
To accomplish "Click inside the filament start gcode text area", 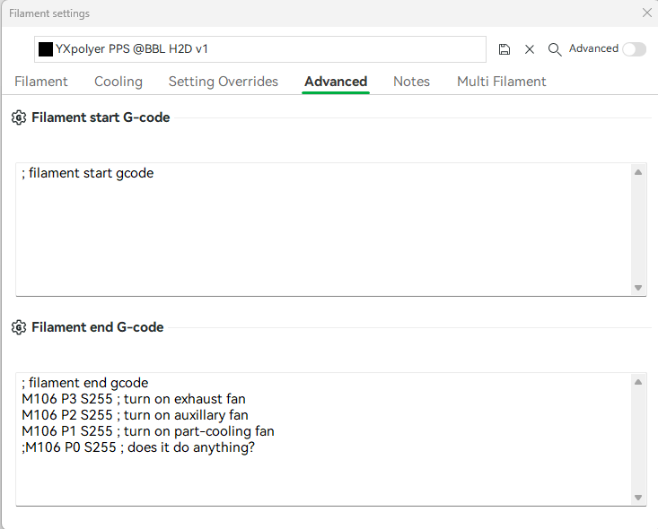I will click(x=323, y=230).
